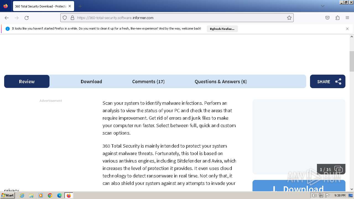The height and width of the screenshot is (199, 354).
Task: Switch to the Download tab
Action: coord(91,82)
